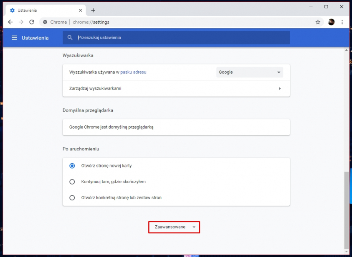Open the Google search engine dropdown
This screenshot has width=352, height=257.
pos(249,72)
